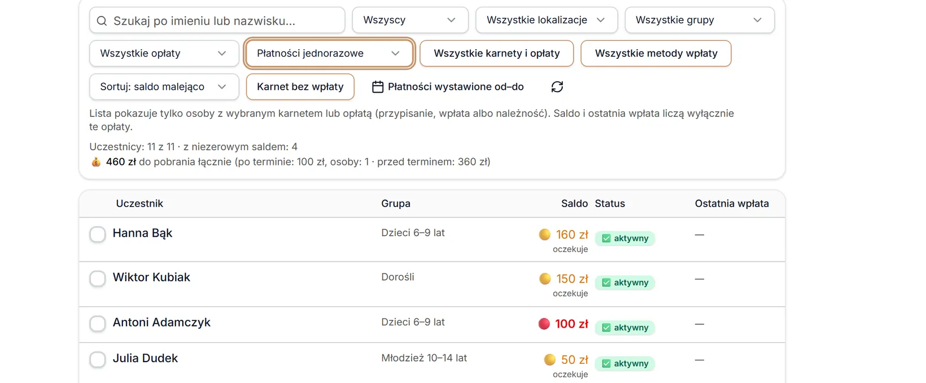This screenshot has width=926, height=383.
Task: Click oczekuje label under 150 zł
Action: 570,293
